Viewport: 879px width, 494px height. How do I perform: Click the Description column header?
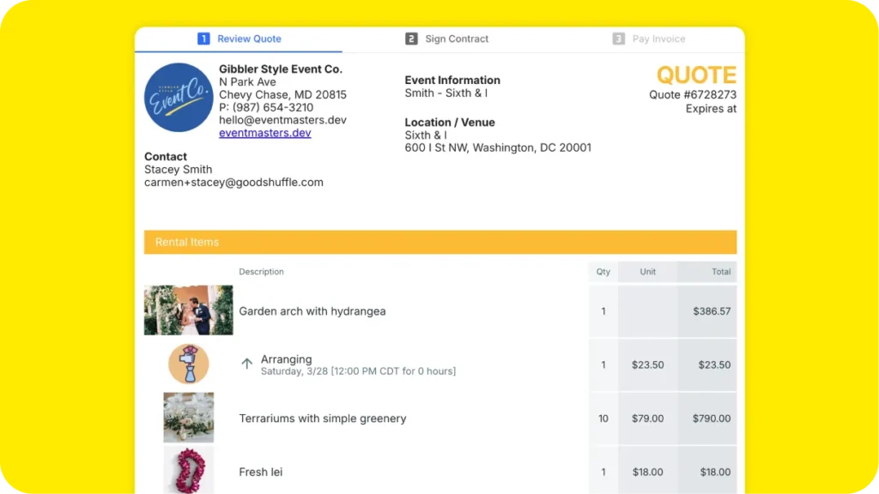pos(261,272)
